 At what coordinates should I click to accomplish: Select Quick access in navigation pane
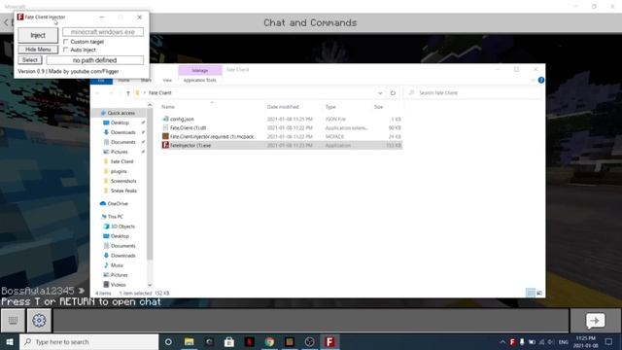tap(121, 113)
